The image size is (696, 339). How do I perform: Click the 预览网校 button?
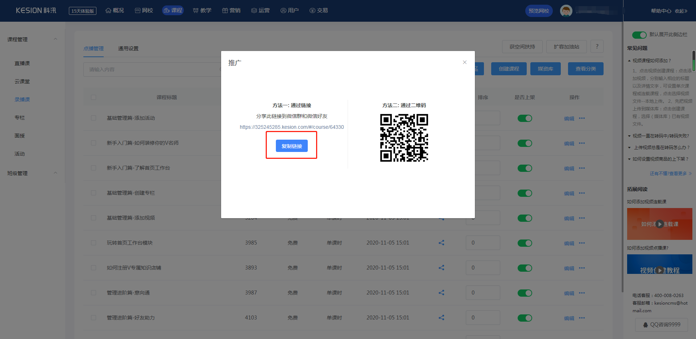pos(539,11)
